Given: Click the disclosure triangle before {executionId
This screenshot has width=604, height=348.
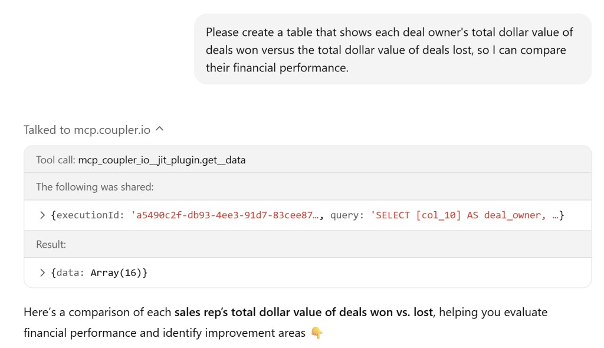Looking at the screenshot, I should point(41,215).
